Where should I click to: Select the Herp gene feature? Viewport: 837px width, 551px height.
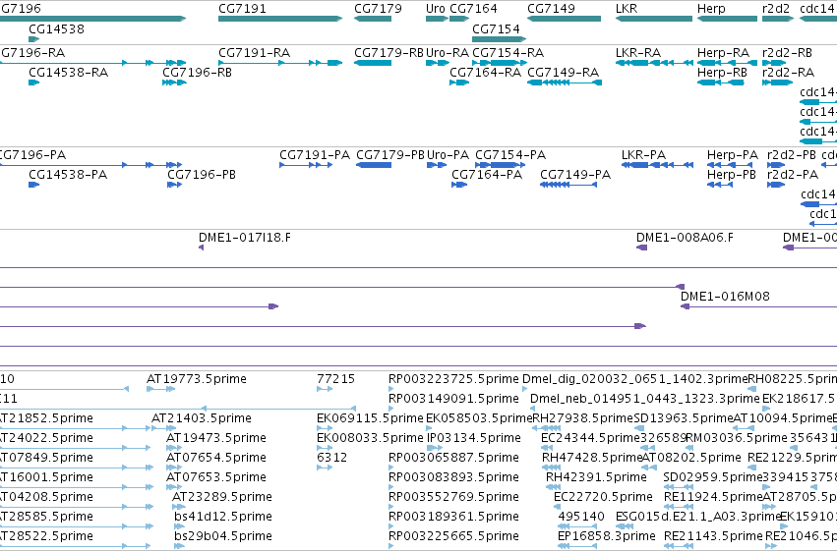pos(727,19)
